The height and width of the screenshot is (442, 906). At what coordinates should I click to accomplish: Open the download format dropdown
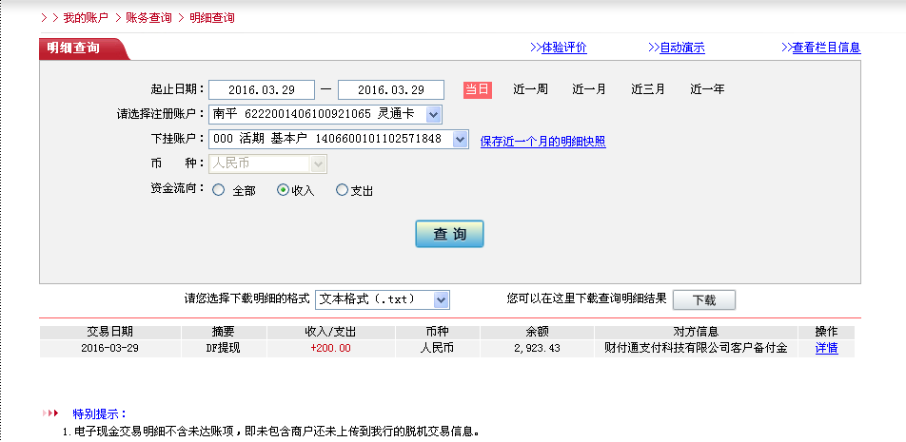coord(441,299)
